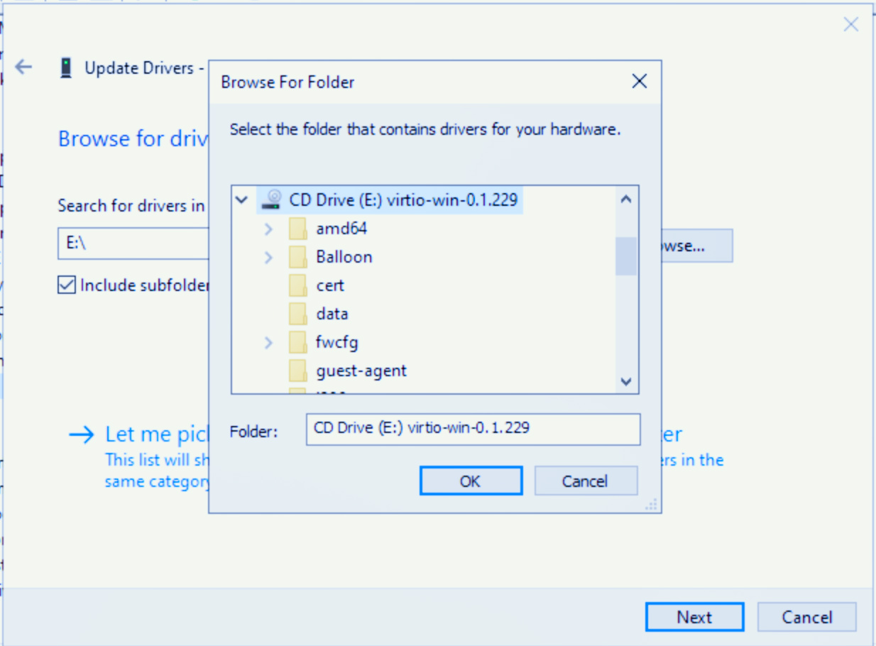This screenshot has height=646, width=876.
Task: Toggle the Include subfolders checkbox
Action: [67, 285]
